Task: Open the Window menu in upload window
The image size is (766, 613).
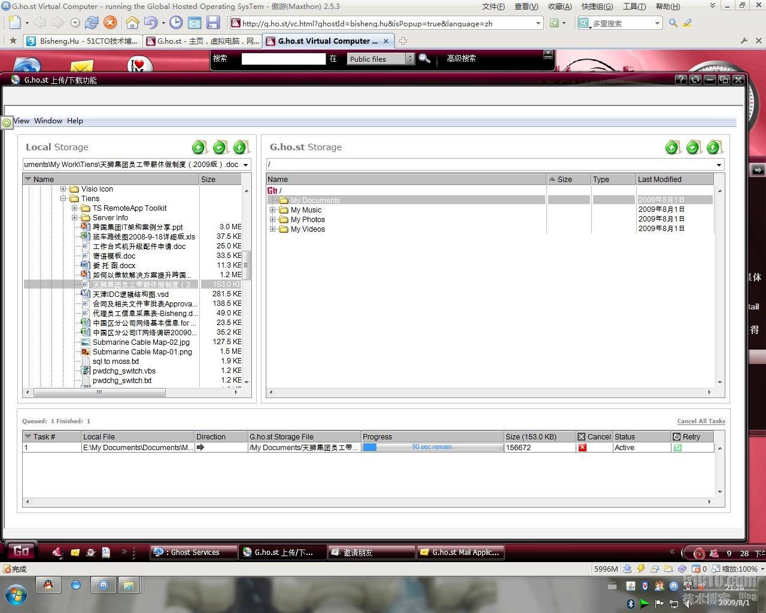Action: pyautogui.click(x=48, y=121)
